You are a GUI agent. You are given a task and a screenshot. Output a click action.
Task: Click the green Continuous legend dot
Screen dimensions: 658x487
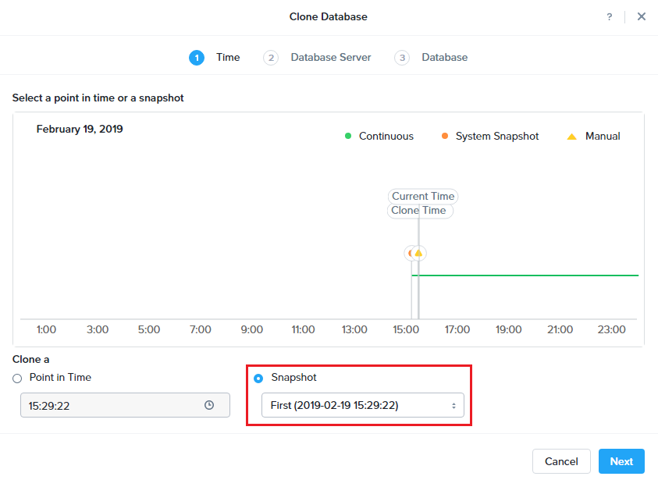point(348,136)
